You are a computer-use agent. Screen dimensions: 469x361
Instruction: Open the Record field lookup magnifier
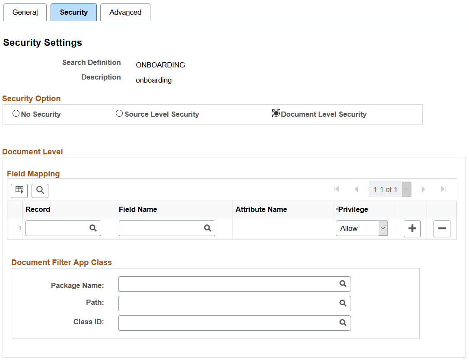tap(93, 228)
